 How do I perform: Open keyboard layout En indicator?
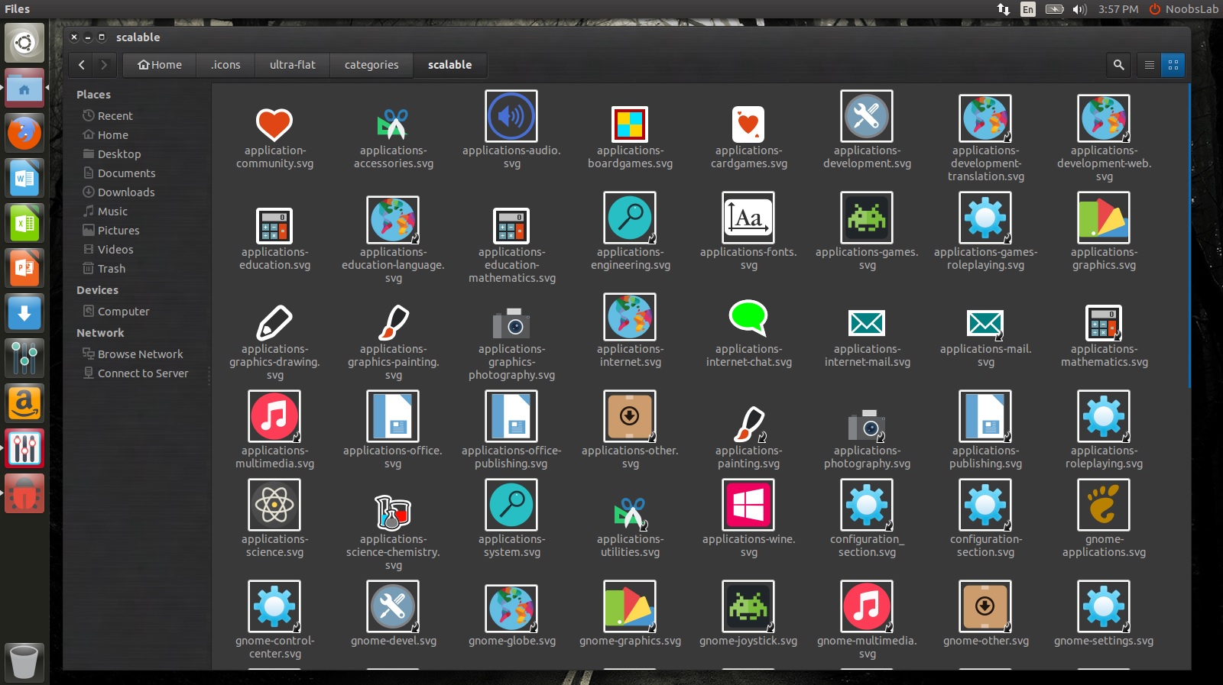pos(1028,9)
